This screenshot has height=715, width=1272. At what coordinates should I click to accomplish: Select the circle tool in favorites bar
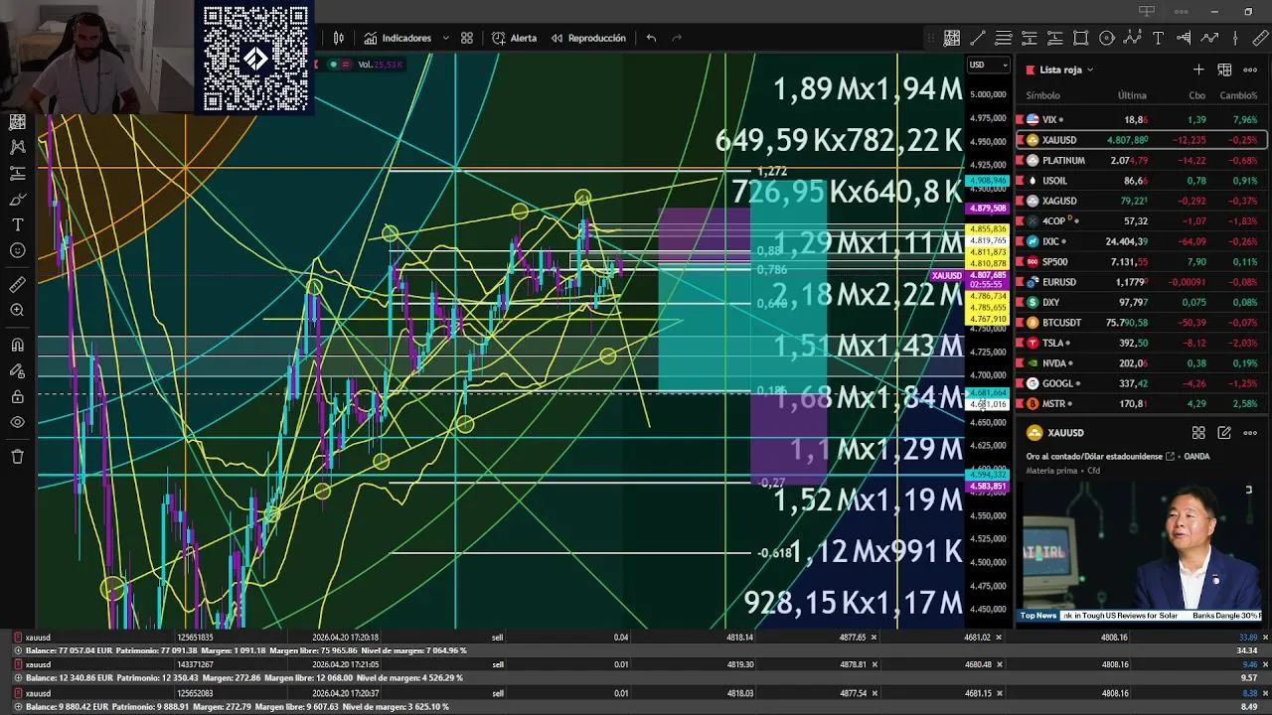1107,38
